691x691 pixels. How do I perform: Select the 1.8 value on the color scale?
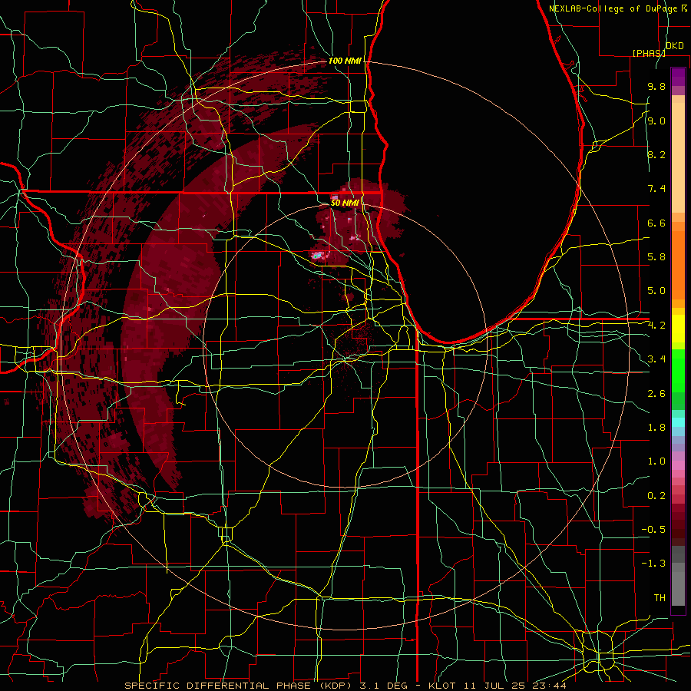pyautogui.click(x=656, y=428)
